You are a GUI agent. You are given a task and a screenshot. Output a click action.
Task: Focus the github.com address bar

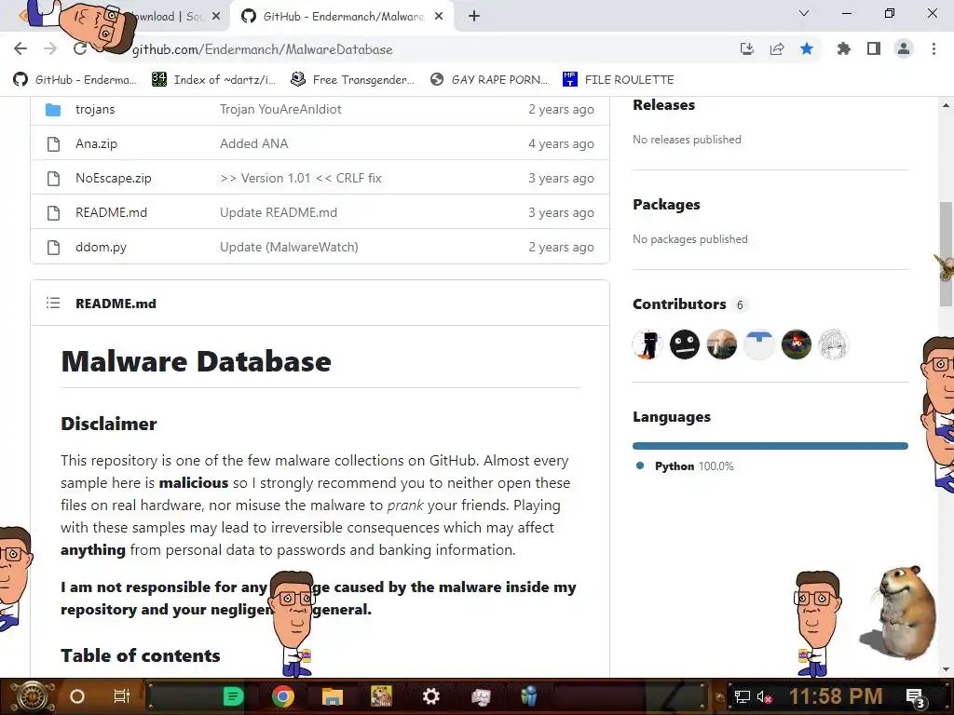(x=426, y=49)
